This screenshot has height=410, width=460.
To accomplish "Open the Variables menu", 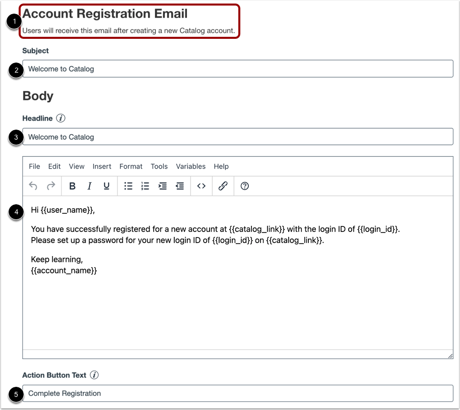I will tap(190, 166).
